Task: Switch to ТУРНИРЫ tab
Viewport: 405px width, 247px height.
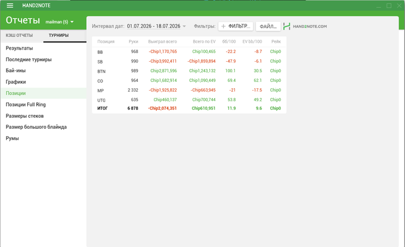Action: (58, 35)
